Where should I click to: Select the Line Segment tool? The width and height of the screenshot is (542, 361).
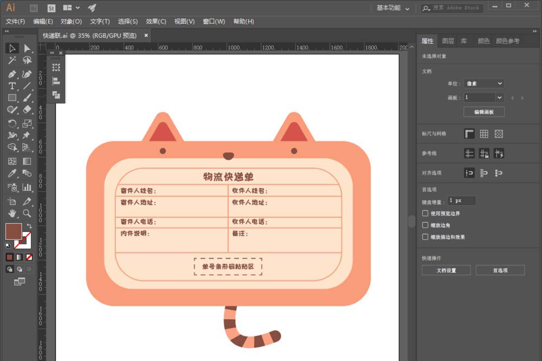pos(27,86)
